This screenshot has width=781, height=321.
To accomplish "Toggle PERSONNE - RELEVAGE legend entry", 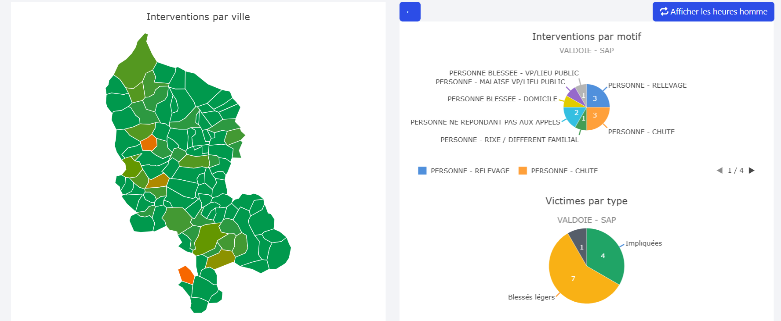I will click(469, 171).
